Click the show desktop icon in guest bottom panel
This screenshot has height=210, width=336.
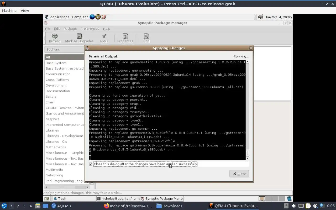[x=46, y=199]
